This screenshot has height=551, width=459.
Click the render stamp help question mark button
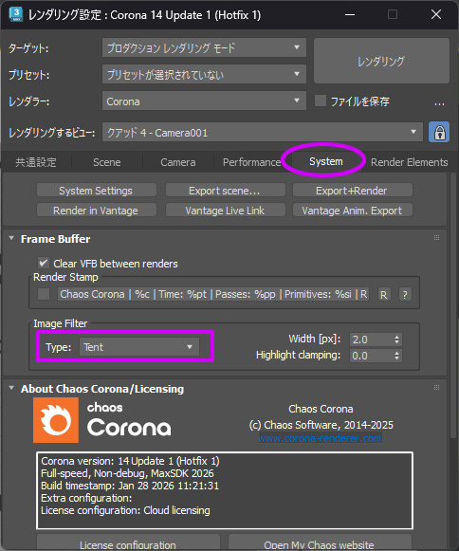(x=405, y=294)
